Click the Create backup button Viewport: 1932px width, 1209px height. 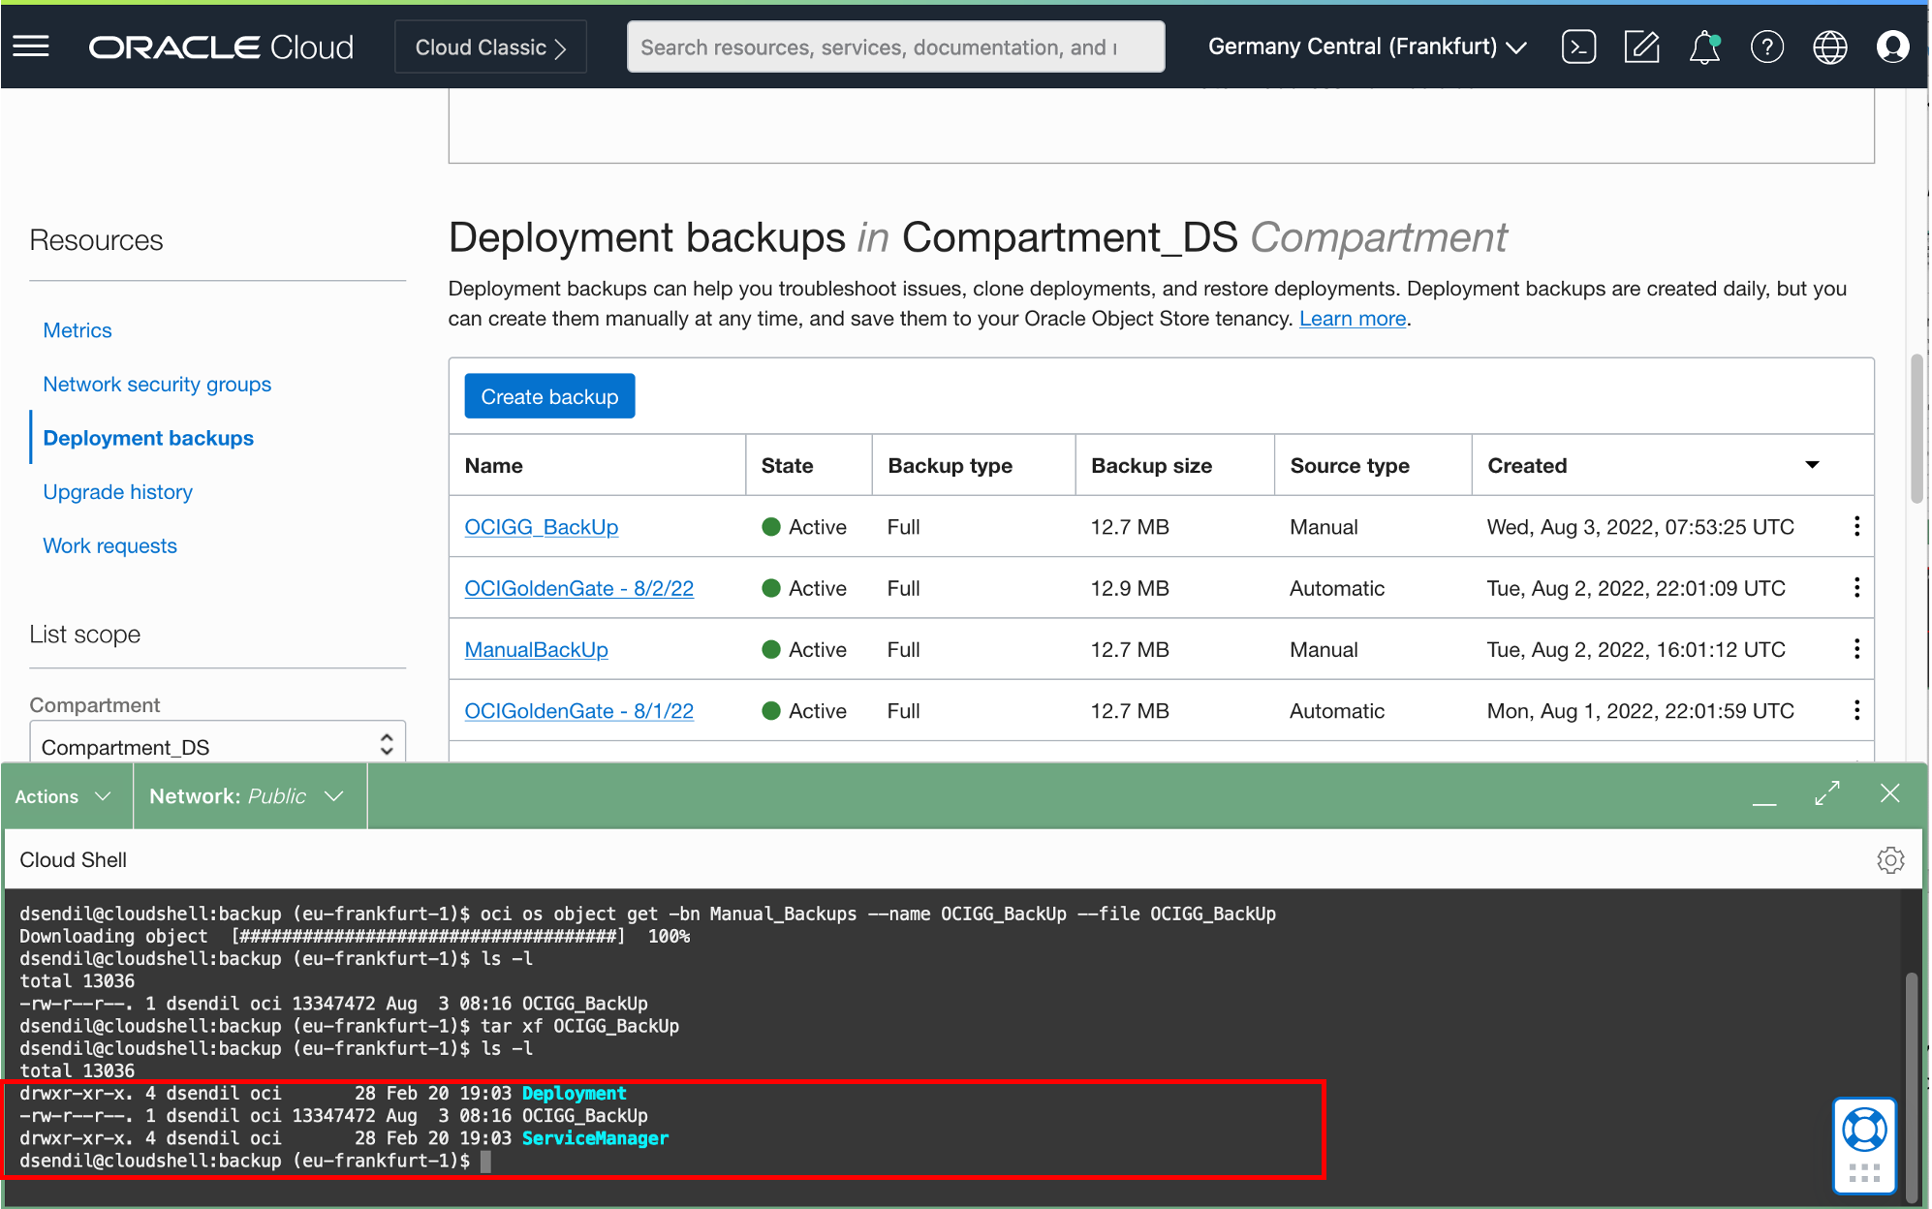coord(548,395)
